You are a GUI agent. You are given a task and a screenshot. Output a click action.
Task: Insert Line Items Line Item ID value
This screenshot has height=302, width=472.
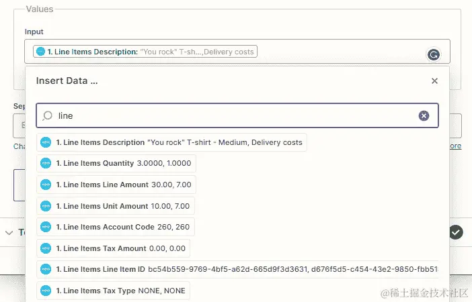237,269
